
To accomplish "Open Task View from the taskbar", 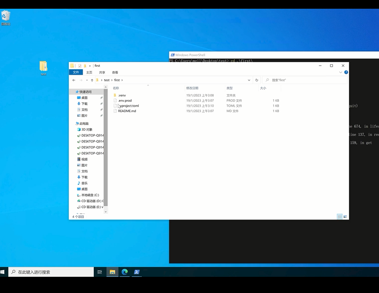I will 100,272.
